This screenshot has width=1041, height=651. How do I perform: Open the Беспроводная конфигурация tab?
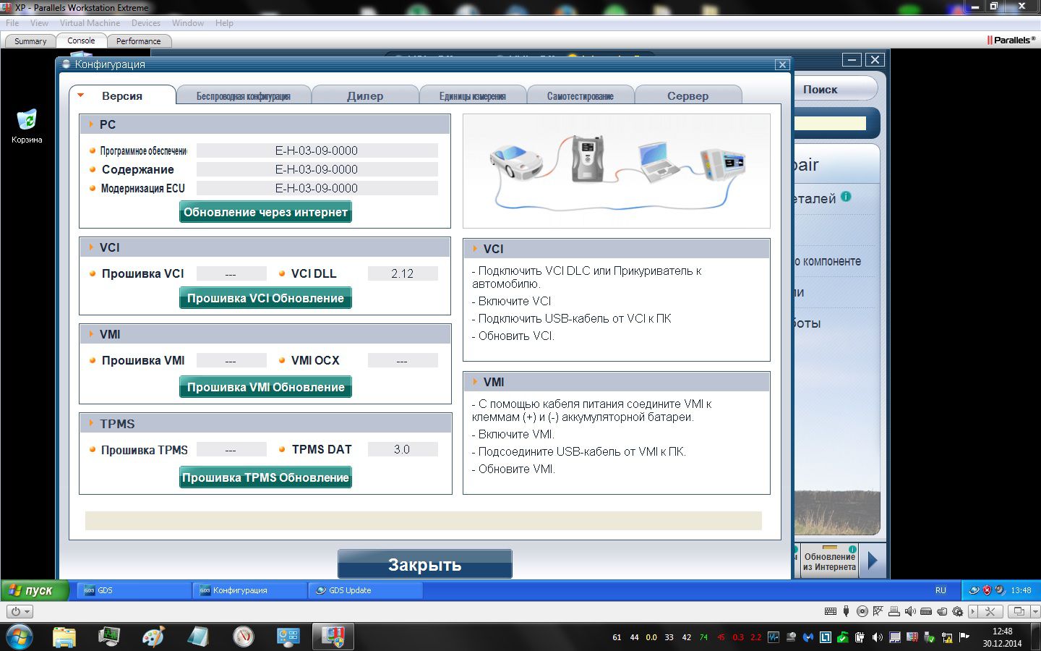[244, 95]
